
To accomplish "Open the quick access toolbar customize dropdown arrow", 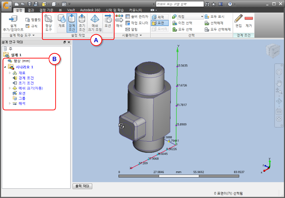I will pos(70,4).
